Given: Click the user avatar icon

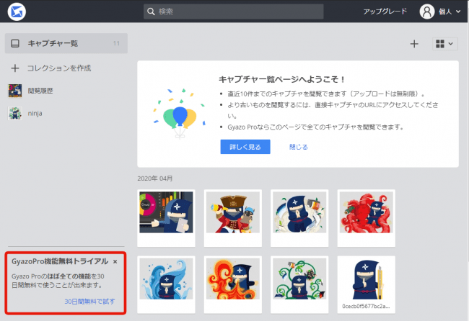Looking at the screenshot, I should (427, 12).
